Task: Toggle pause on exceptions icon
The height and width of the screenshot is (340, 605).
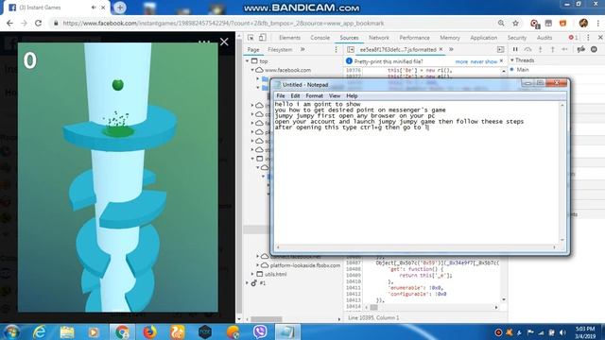Action: point(594,49)
